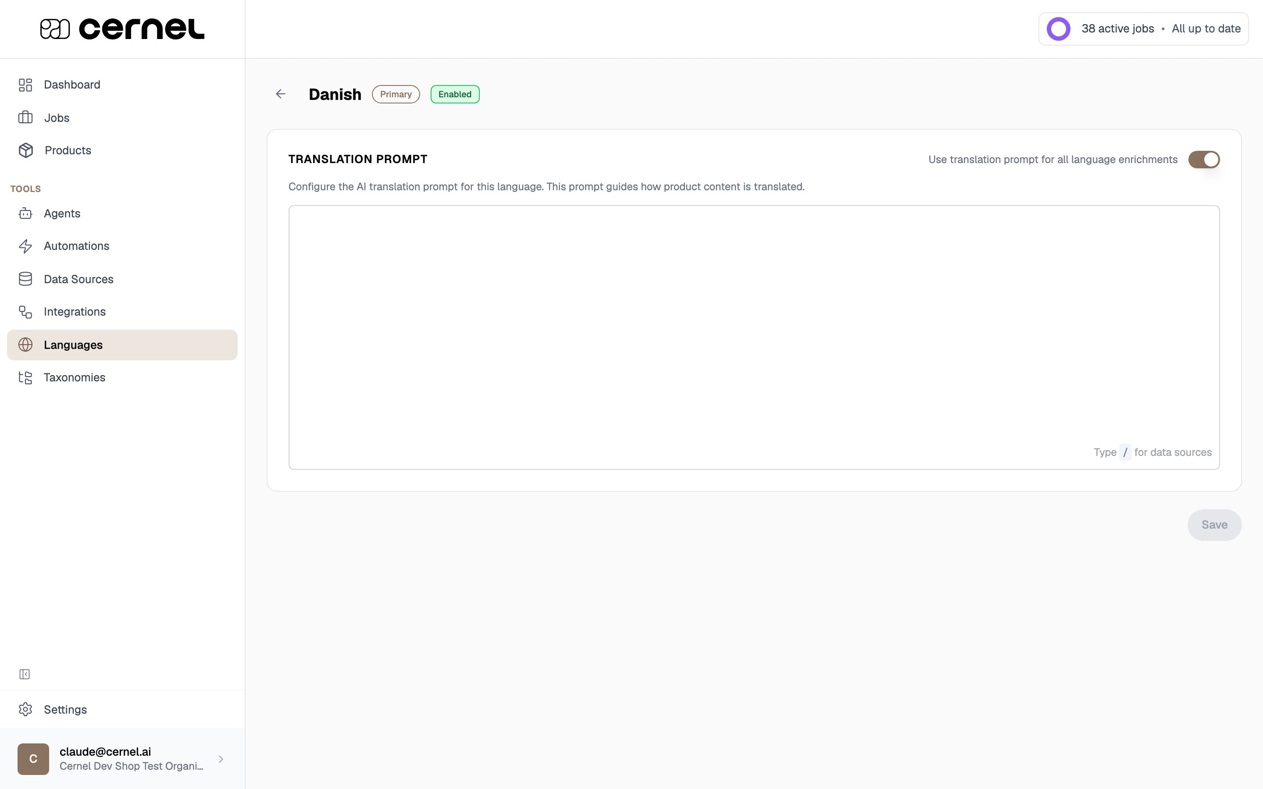Click the user avatar C
Viewport: 1263px width, 789px height.
click(33, 759)
